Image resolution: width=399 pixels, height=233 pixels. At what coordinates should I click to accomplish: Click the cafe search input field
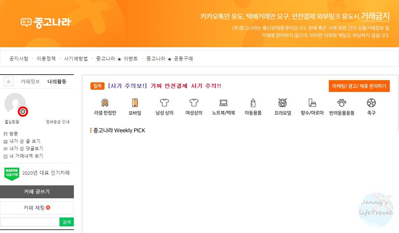[30, 222]
